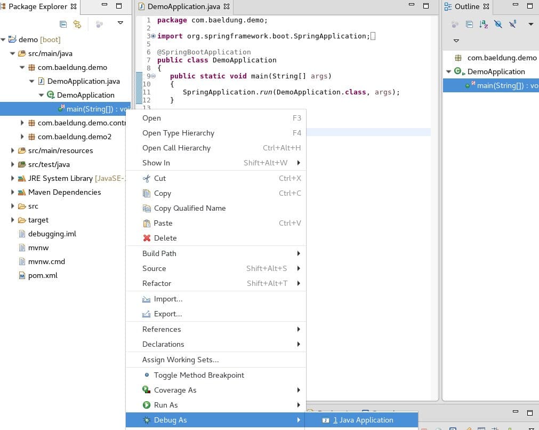539x430 pixels.
Task: Click green Run As play icon
Action: pyautogui.click(x=147, y=405)
